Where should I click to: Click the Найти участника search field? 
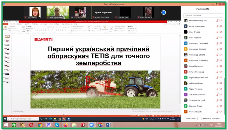pos(203,15)
